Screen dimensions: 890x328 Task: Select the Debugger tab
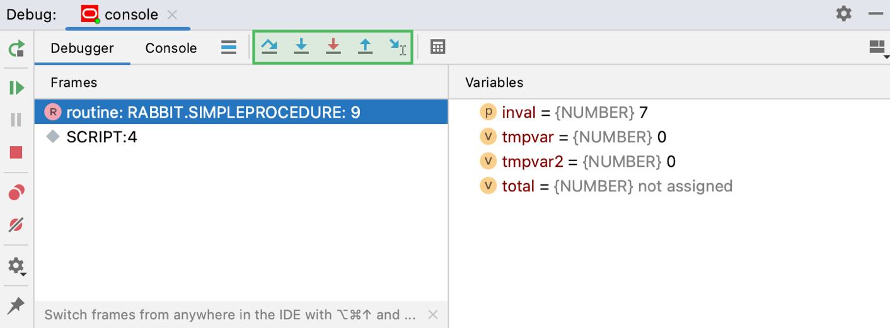82,48
